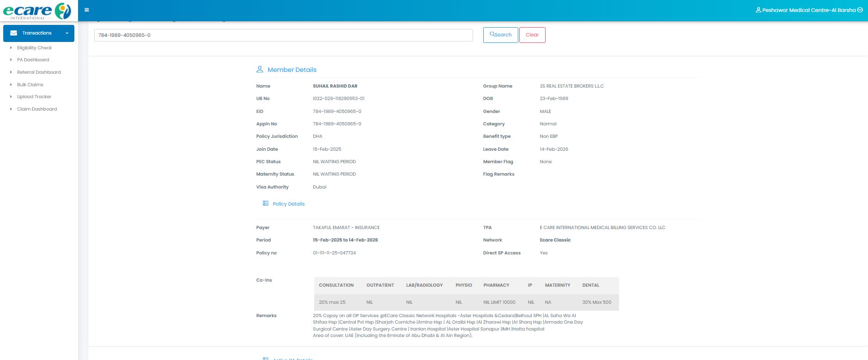Click the hamburger menu icon in header

(x=87, y=10)
